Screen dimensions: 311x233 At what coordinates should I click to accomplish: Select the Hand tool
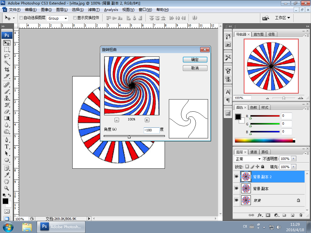coord(7,181)
